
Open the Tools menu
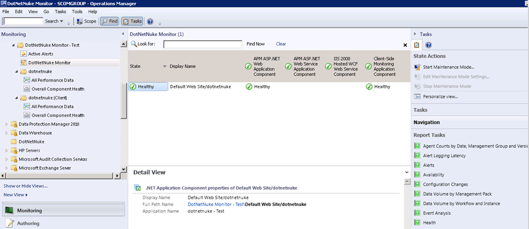[x=77, y=12]
